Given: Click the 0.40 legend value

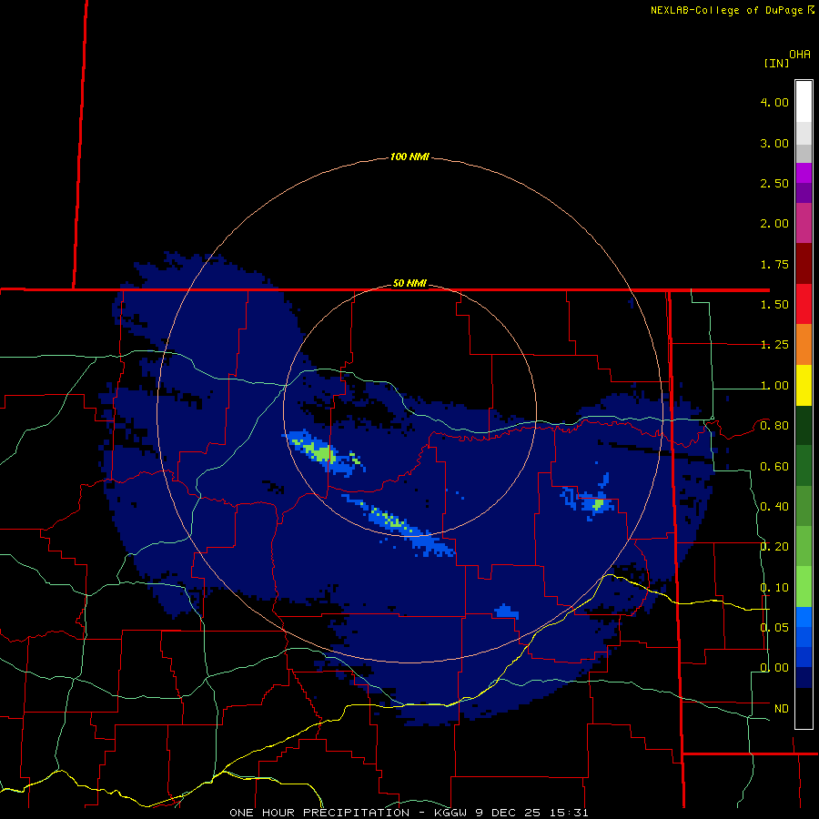Looking at the screenshot, I should 774,507.
